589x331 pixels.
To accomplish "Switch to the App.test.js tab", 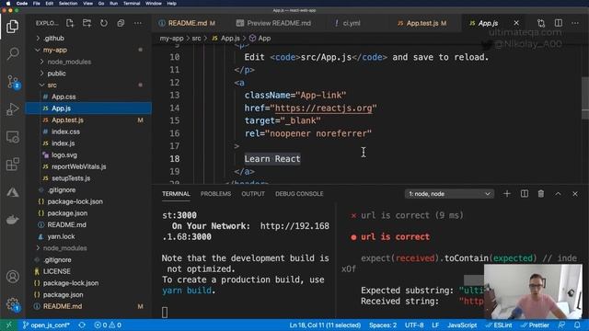I will pos(422,23).
